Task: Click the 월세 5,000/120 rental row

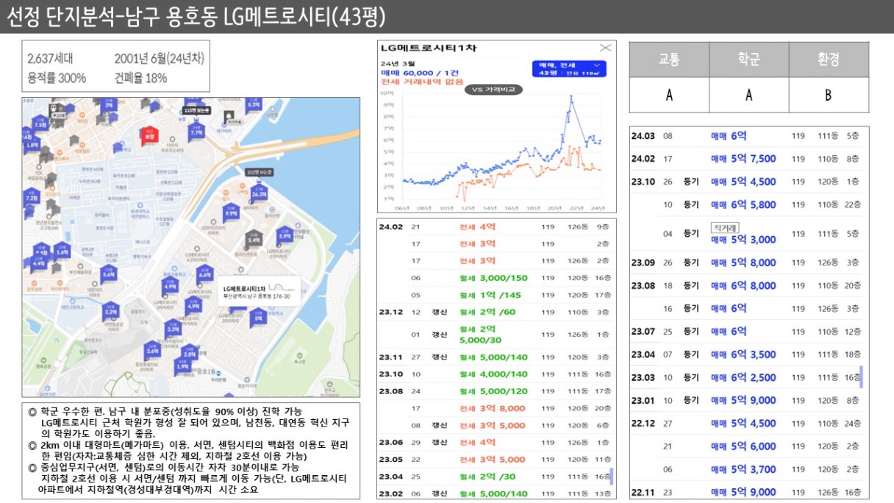Action: (x=496, y=391)
